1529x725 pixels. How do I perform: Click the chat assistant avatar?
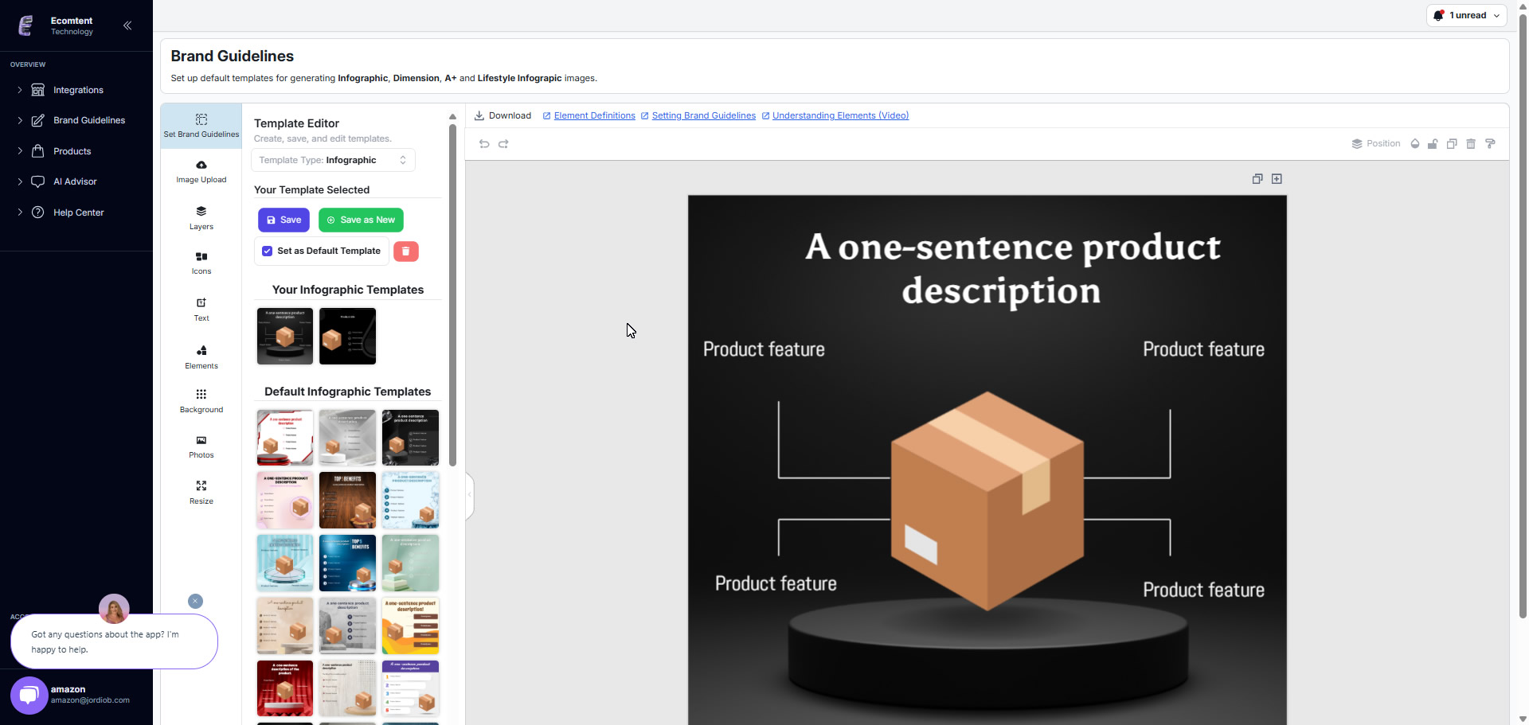[x=114, y=609]
